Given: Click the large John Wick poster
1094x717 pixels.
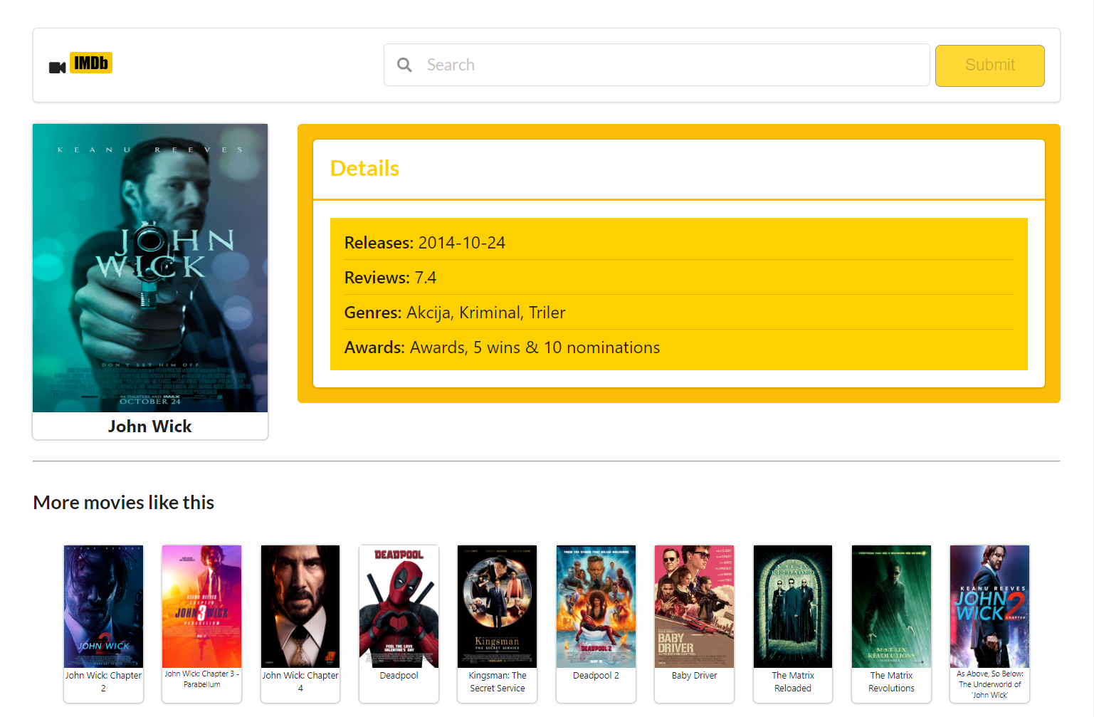Looking at the screenshot, I should click(x=150, y=268).
